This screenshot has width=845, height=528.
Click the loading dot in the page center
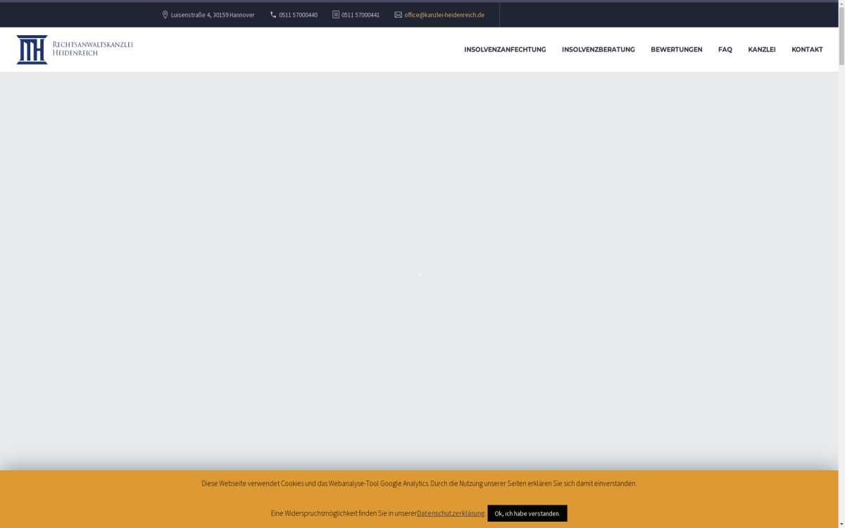pyautogui.click(x=419, y=275)
